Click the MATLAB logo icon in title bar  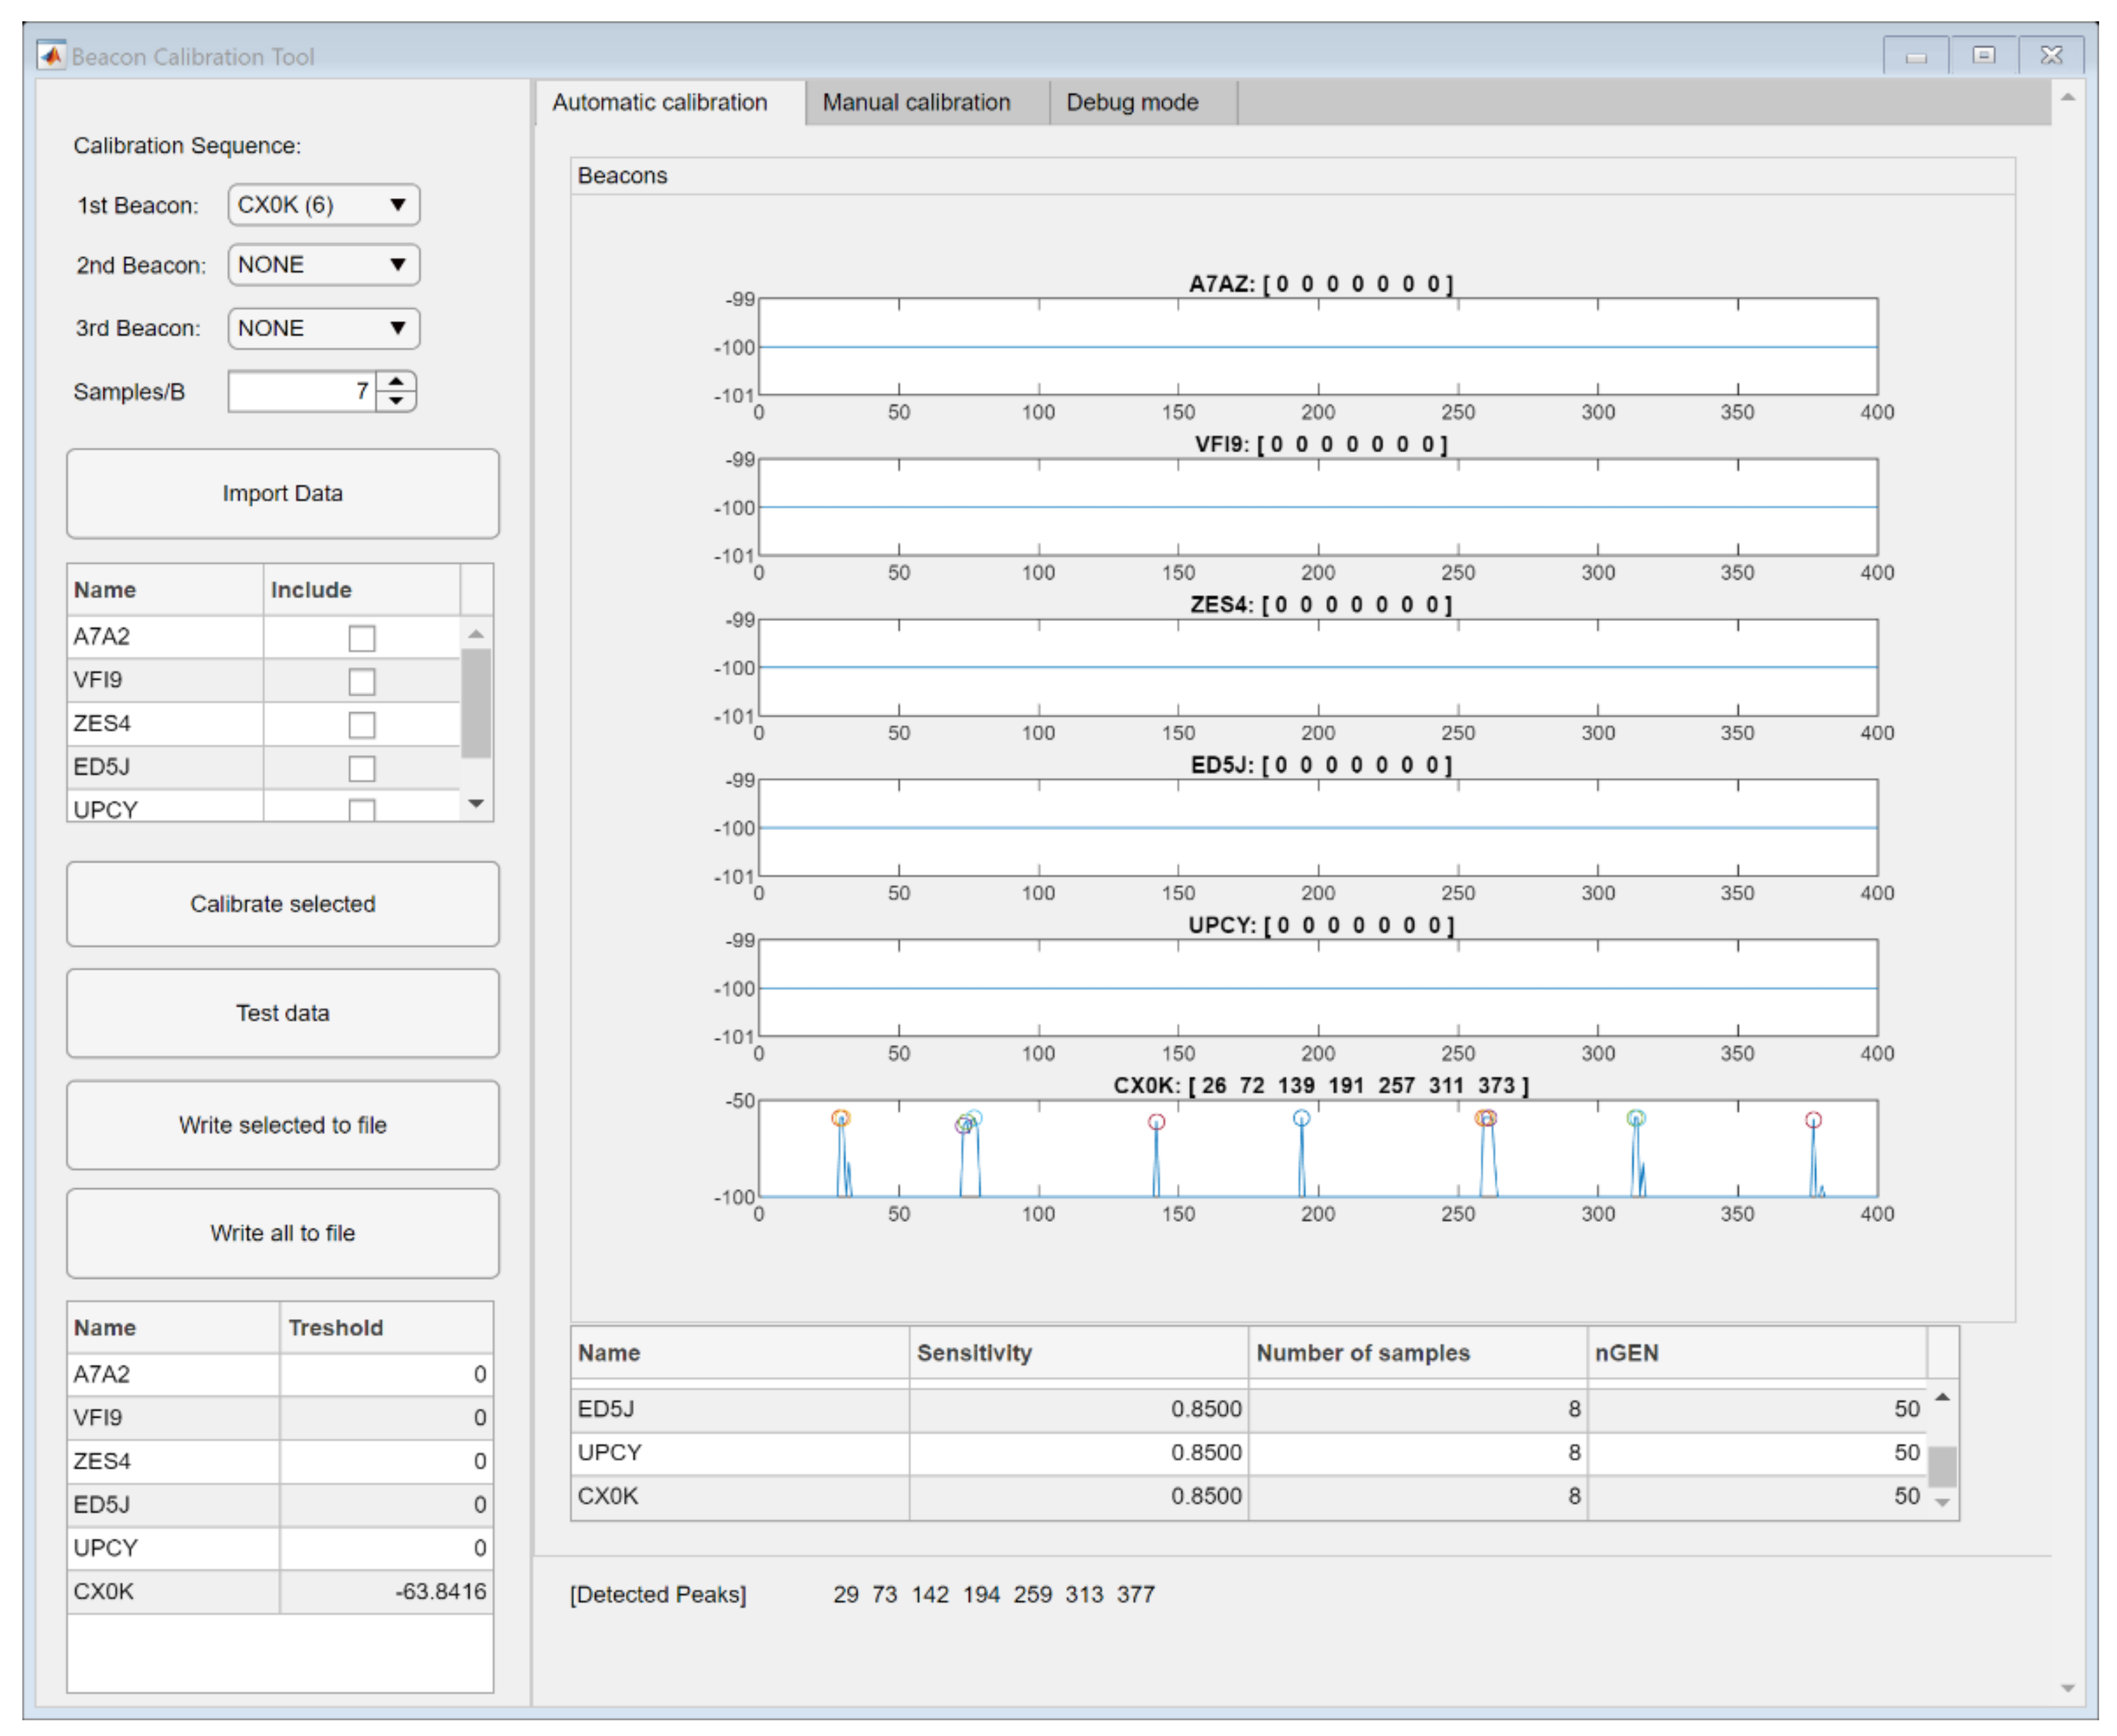coord(51,55)
